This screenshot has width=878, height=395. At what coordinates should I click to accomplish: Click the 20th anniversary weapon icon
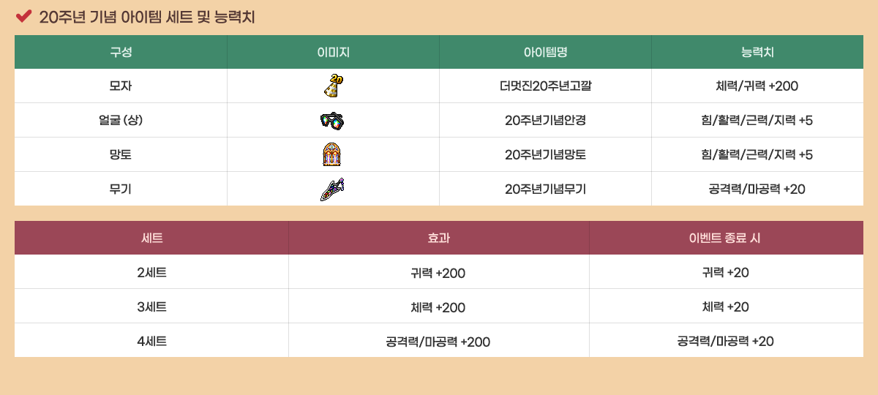click(332, 189)
